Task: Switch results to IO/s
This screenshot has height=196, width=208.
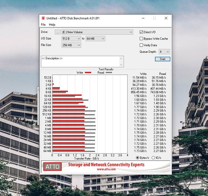Action: coord(154,158)
